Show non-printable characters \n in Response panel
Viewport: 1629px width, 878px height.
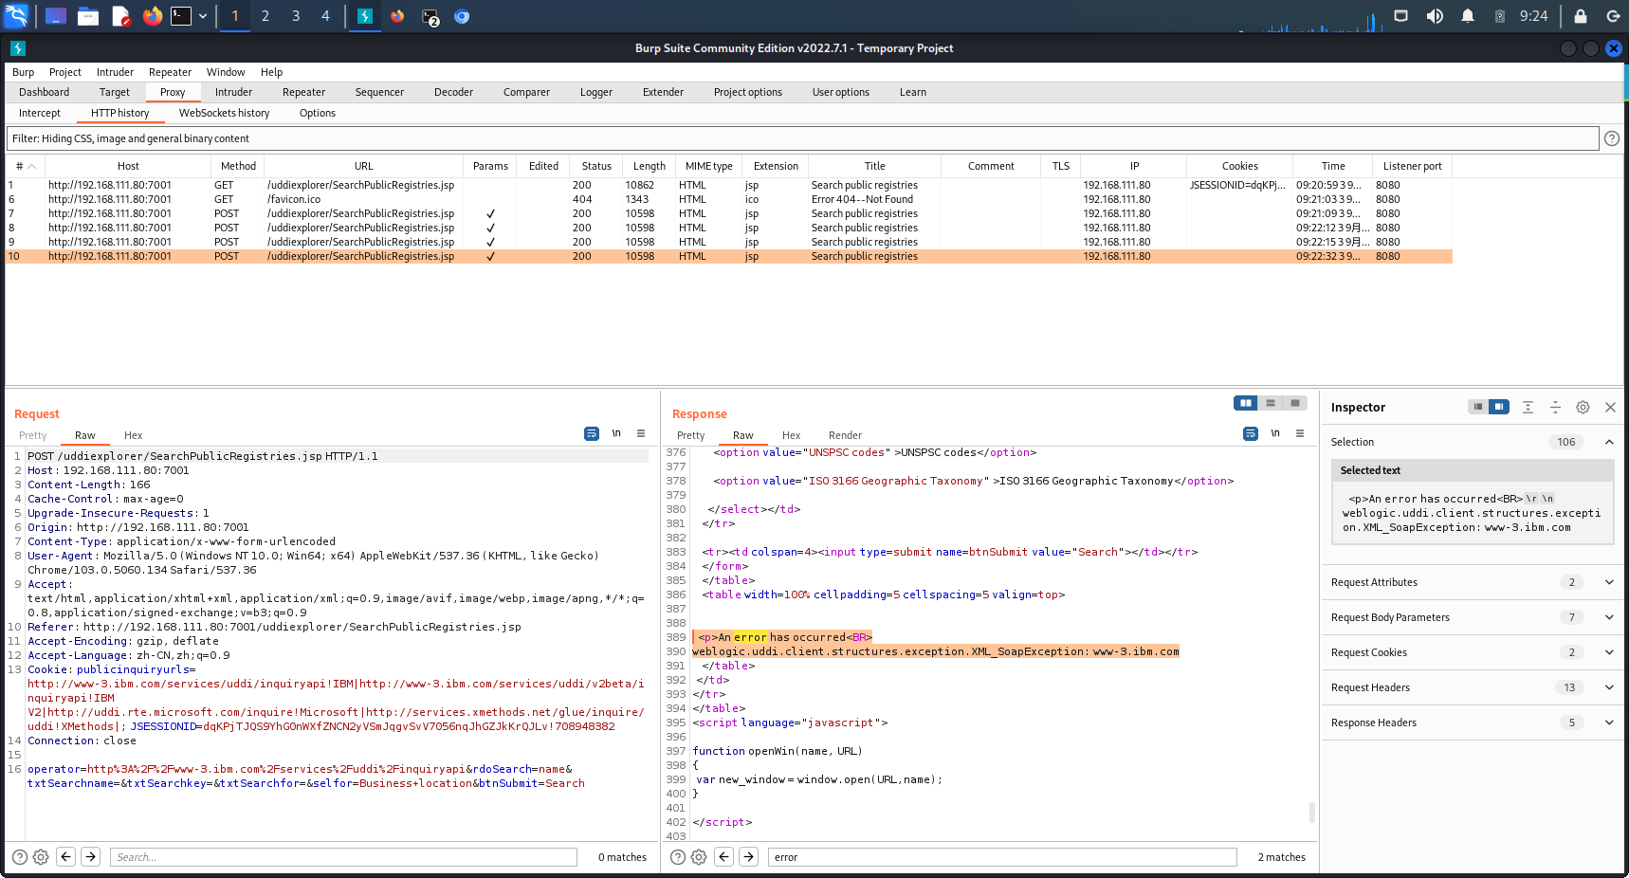1275,433
